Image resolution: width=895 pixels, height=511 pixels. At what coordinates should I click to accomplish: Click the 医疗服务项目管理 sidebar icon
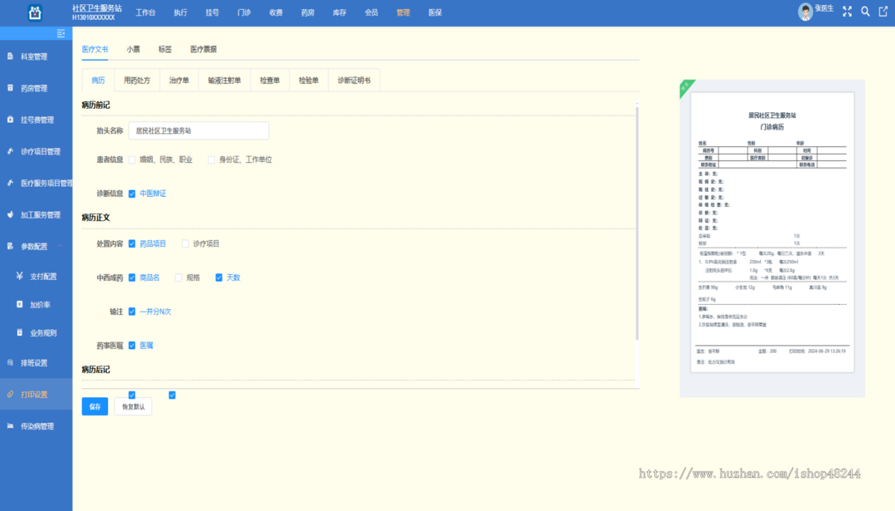(10, 182)
